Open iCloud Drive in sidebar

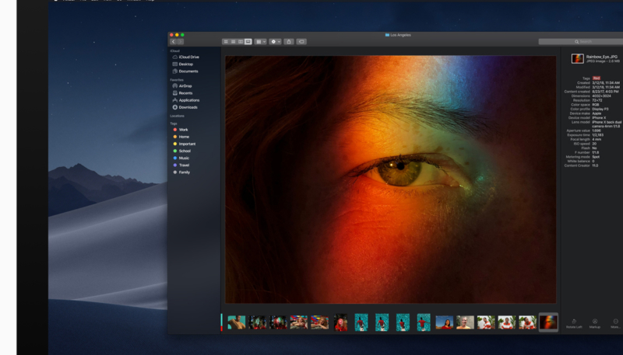click(188, 57)
